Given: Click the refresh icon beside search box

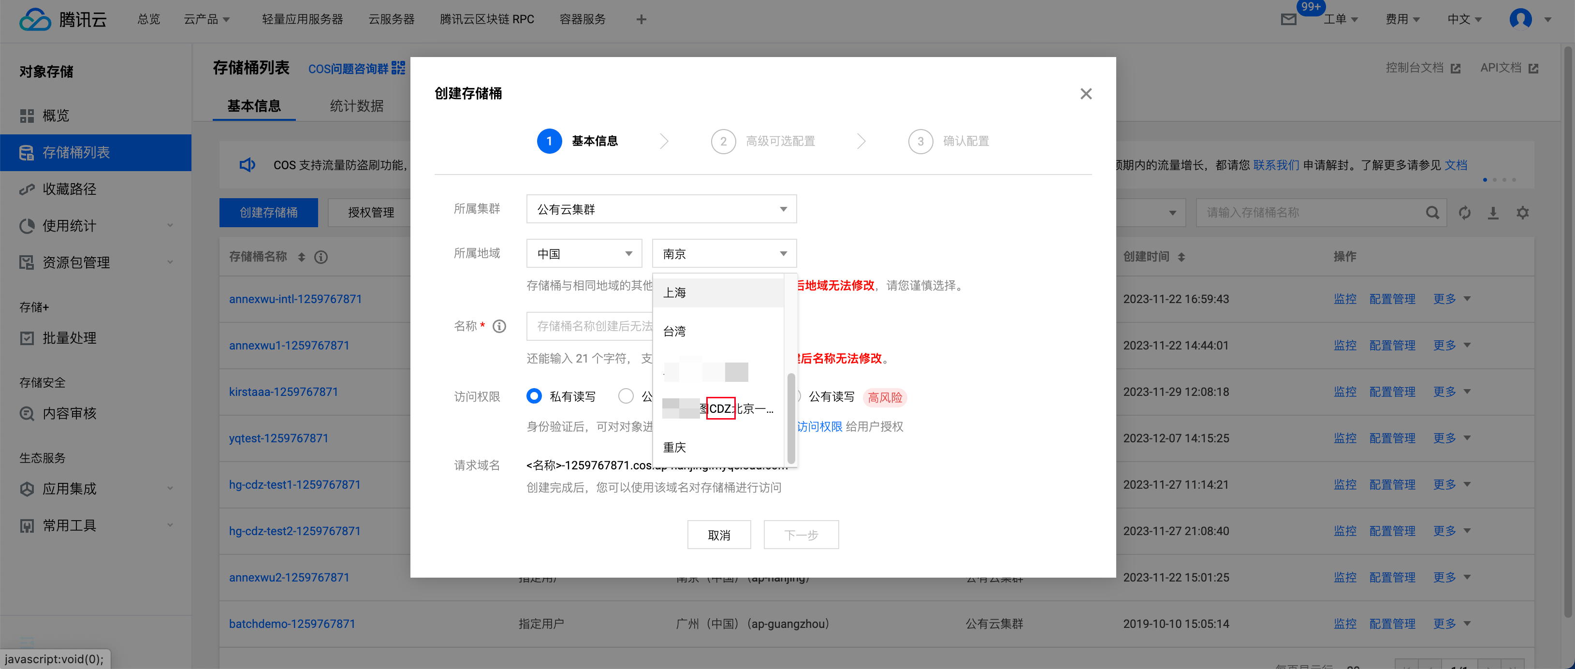Looking at the screenshot, I should pyautogui.click(x=1464, y=213).
